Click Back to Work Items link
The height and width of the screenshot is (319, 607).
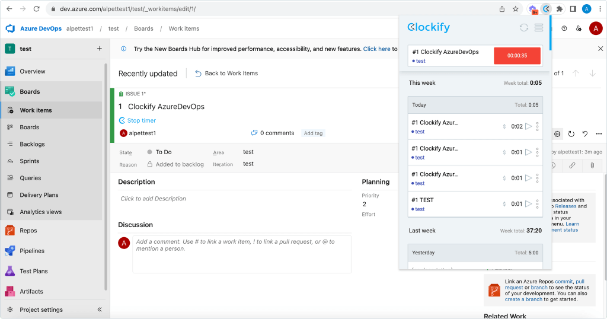click(226, 73)
